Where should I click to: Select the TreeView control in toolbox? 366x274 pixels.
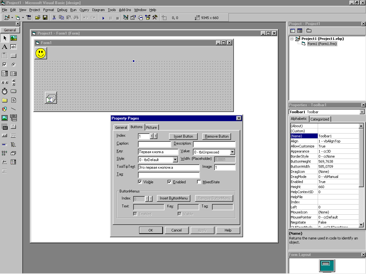tap(14, 145)
